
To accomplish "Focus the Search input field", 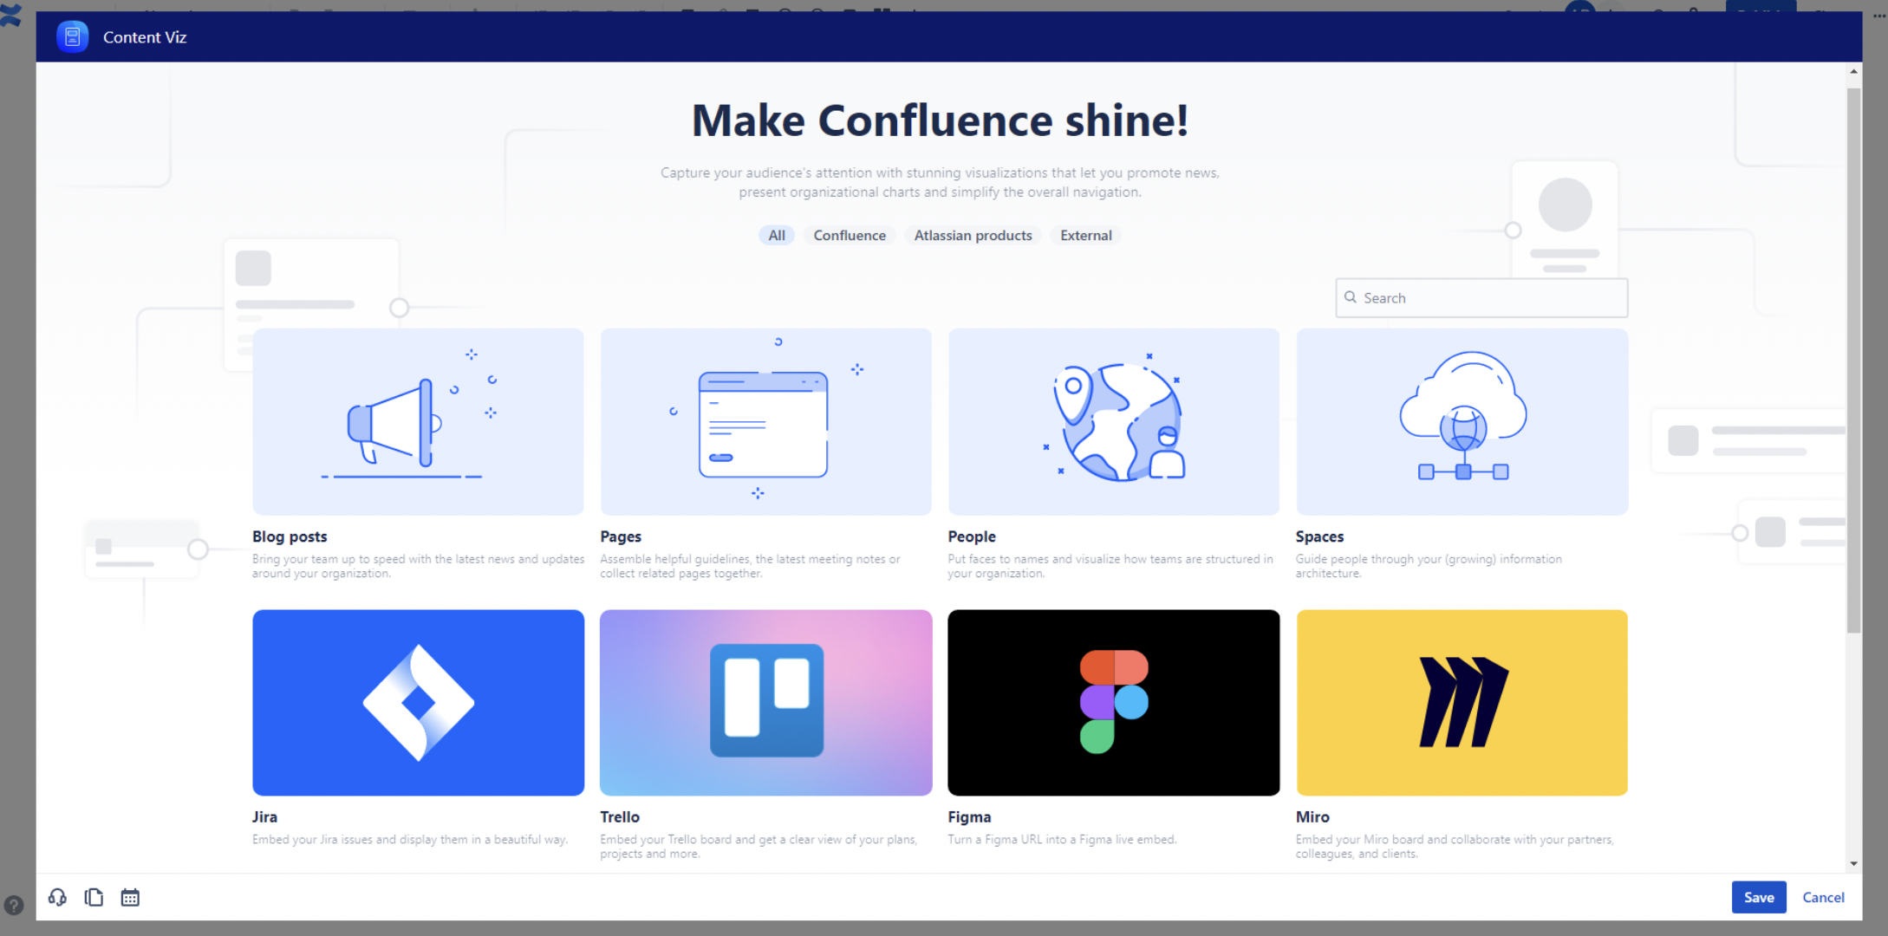I will tap(1481, 297).
